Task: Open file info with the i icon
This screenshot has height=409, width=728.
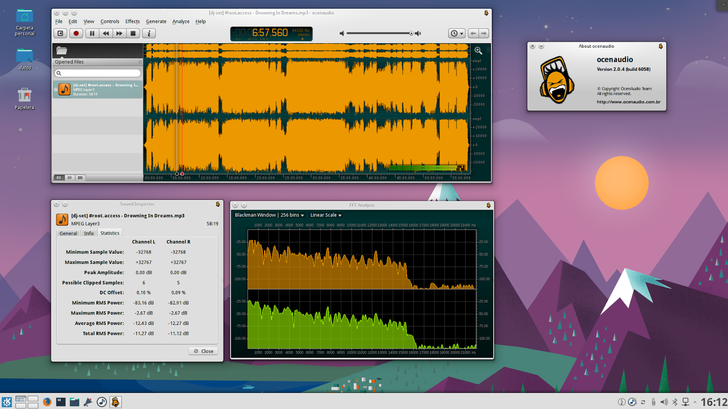Action: tap(148, 33)
